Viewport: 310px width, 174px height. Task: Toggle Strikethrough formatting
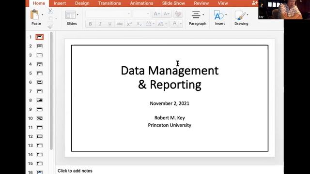tap(120, 24)
